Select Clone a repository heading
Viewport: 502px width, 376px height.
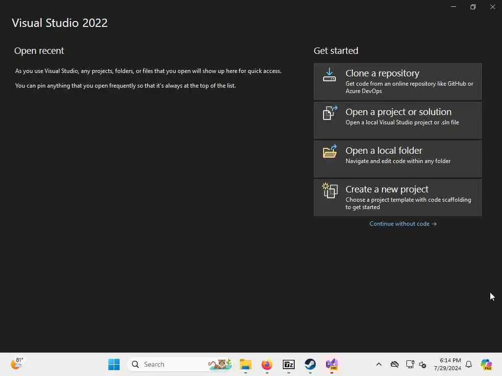click(382, 73)
